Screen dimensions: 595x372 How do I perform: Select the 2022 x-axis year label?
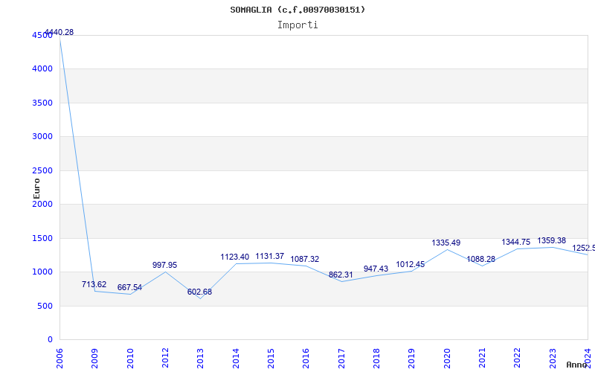click(517, 359)
